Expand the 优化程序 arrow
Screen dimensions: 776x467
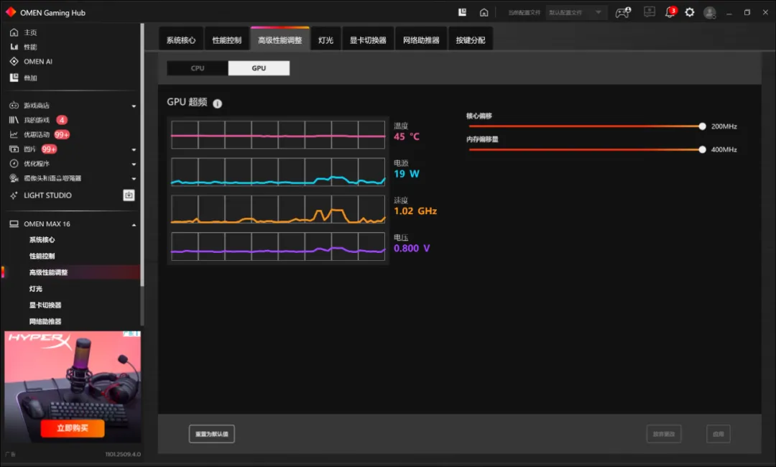point(134,165)
